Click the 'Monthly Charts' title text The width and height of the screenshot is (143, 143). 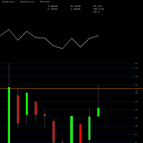click(8, 2)
